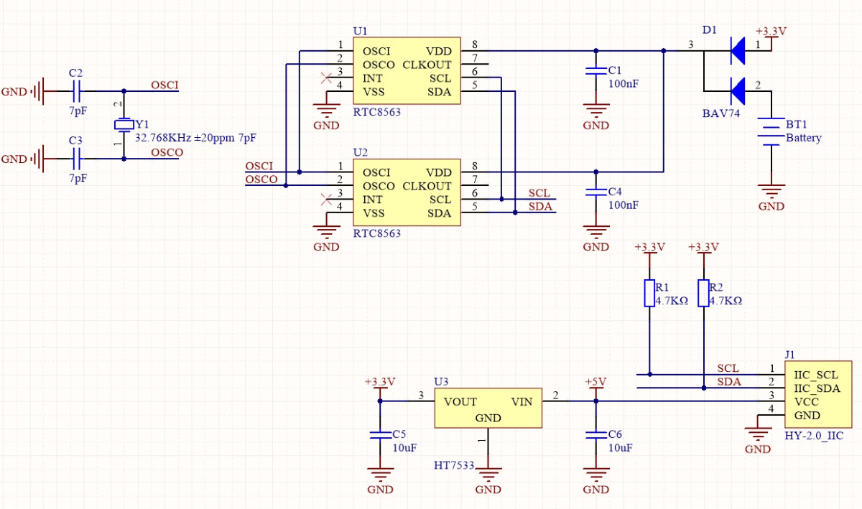Click the +5V power port
This screenshot has width=862, height=509.
595,386
